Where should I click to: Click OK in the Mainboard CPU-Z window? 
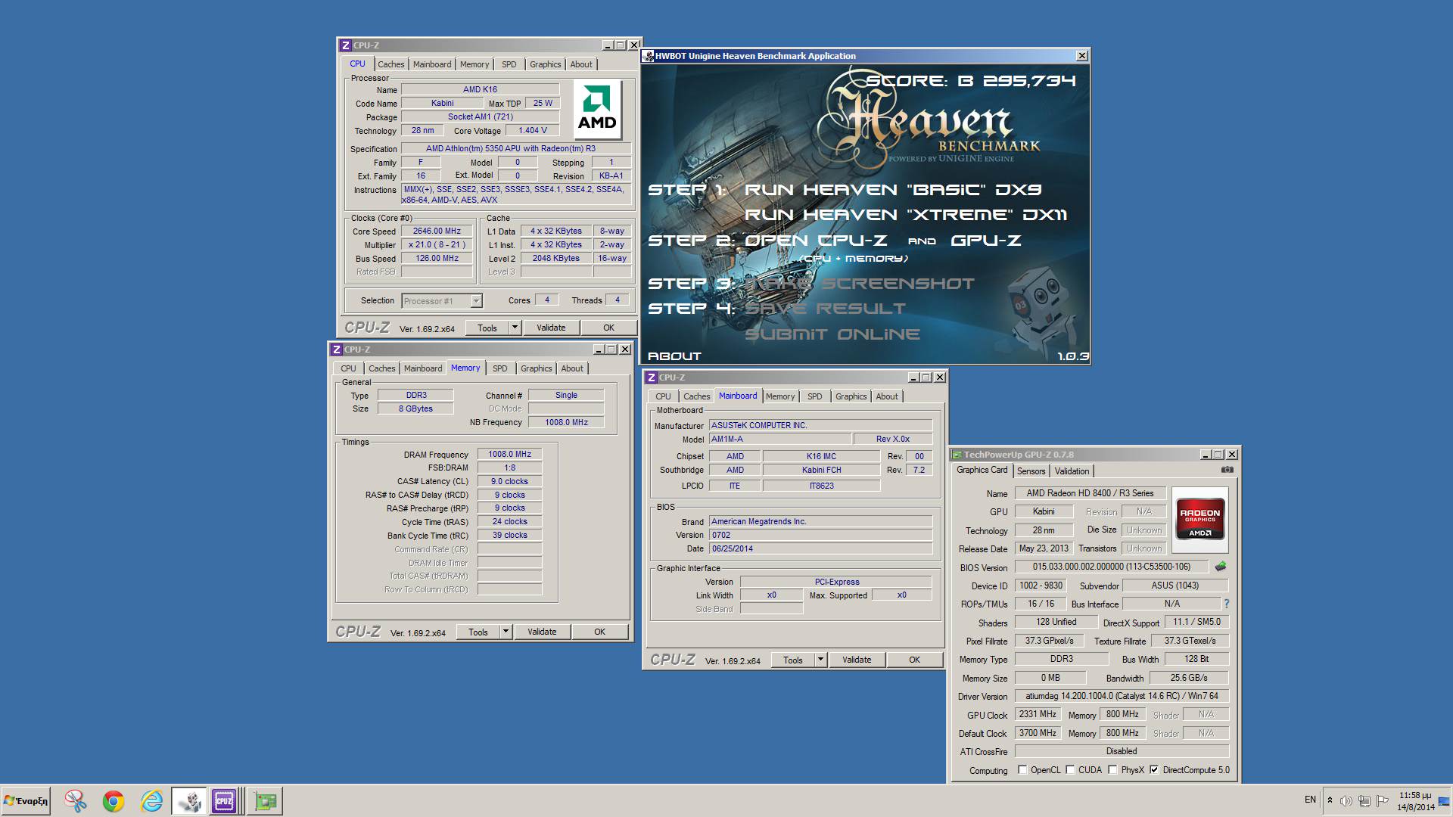click(x=914, y=660)
